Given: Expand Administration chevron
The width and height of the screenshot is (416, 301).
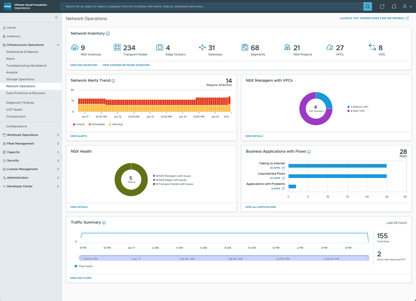Looking at the screenshot, I should pyautogui.click(x=58, y=178).
